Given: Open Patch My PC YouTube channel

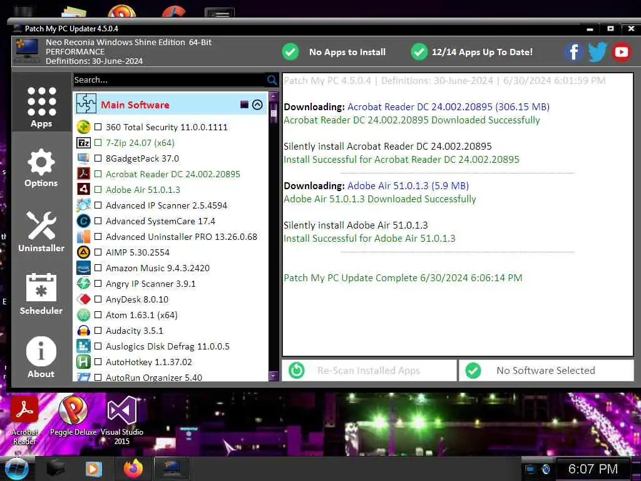Looking at the screenshot, I should pyautogui.click(x=622, y=52).
